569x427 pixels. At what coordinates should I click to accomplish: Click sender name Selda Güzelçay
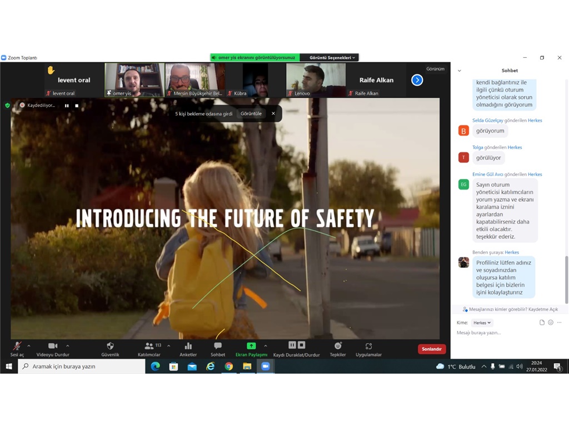point(488,121)
